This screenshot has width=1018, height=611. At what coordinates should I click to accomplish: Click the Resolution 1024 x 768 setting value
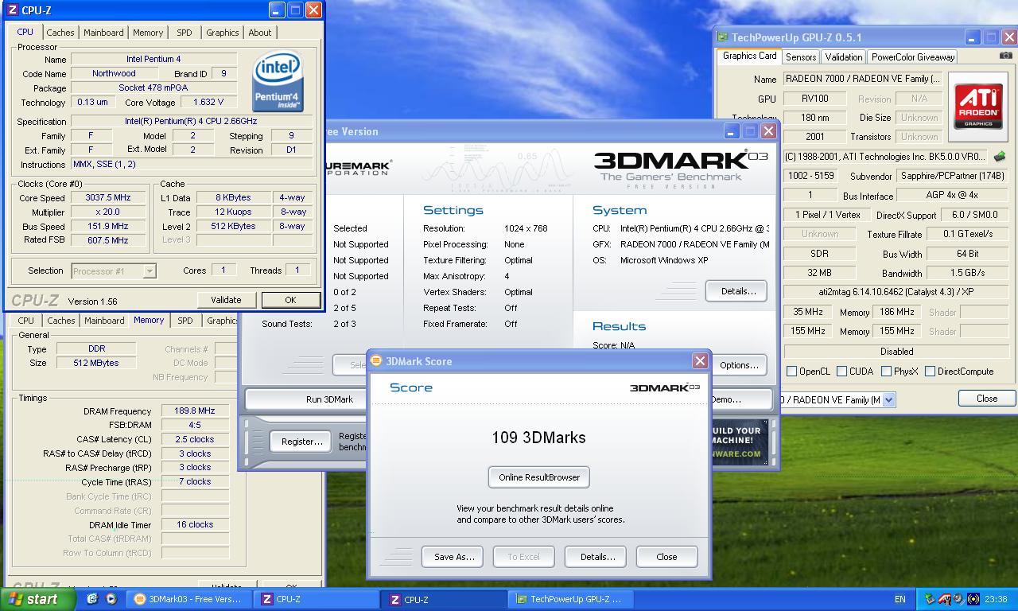(526, 228)
